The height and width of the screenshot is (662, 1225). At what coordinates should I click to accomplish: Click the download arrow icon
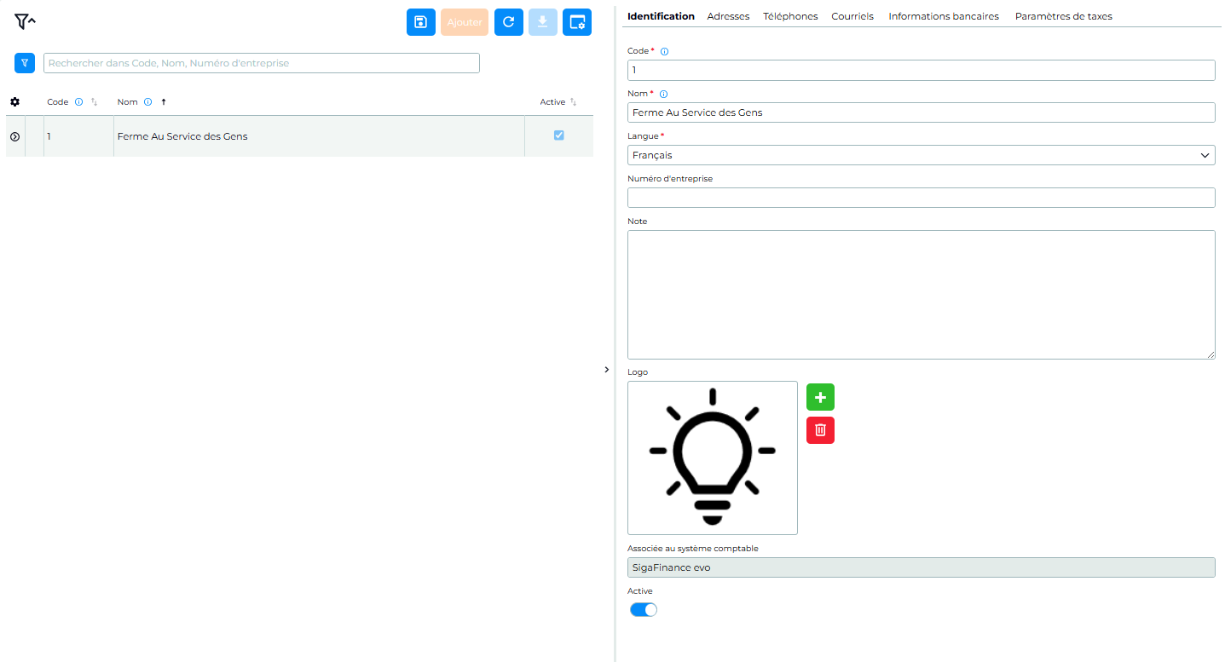tap(543, 22)
